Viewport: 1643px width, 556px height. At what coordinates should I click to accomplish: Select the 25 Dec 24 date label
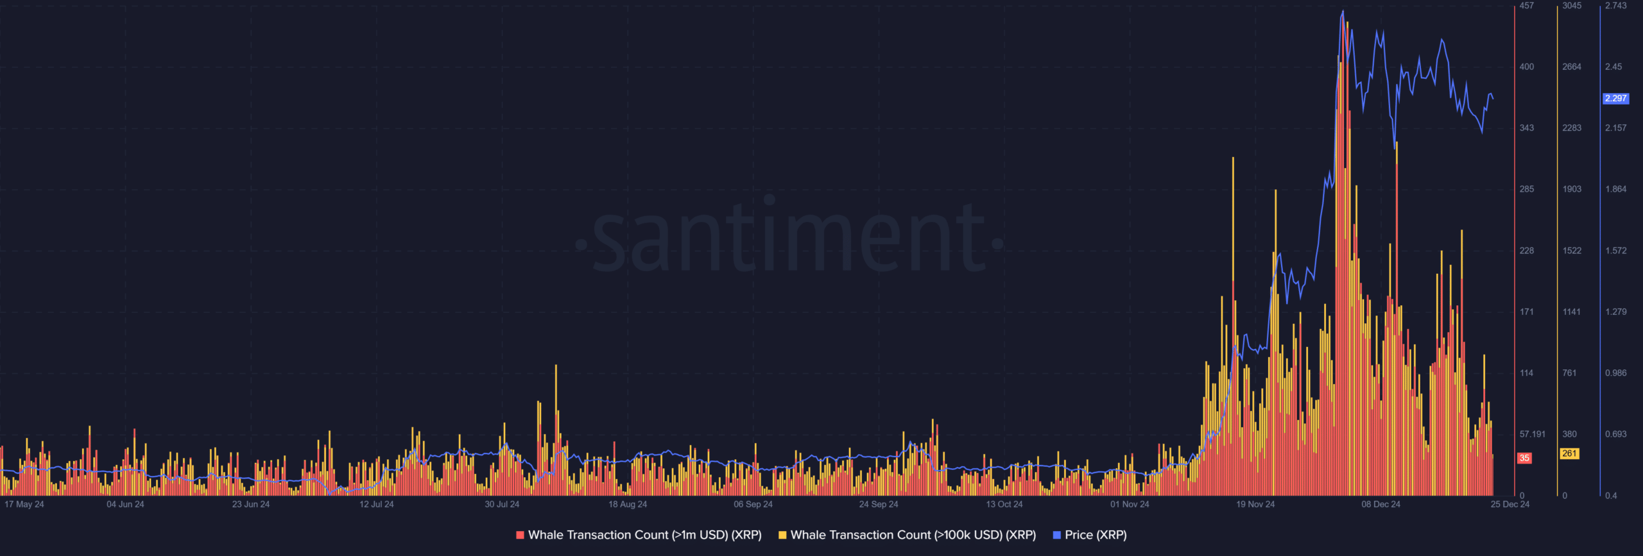(1510, 504)
